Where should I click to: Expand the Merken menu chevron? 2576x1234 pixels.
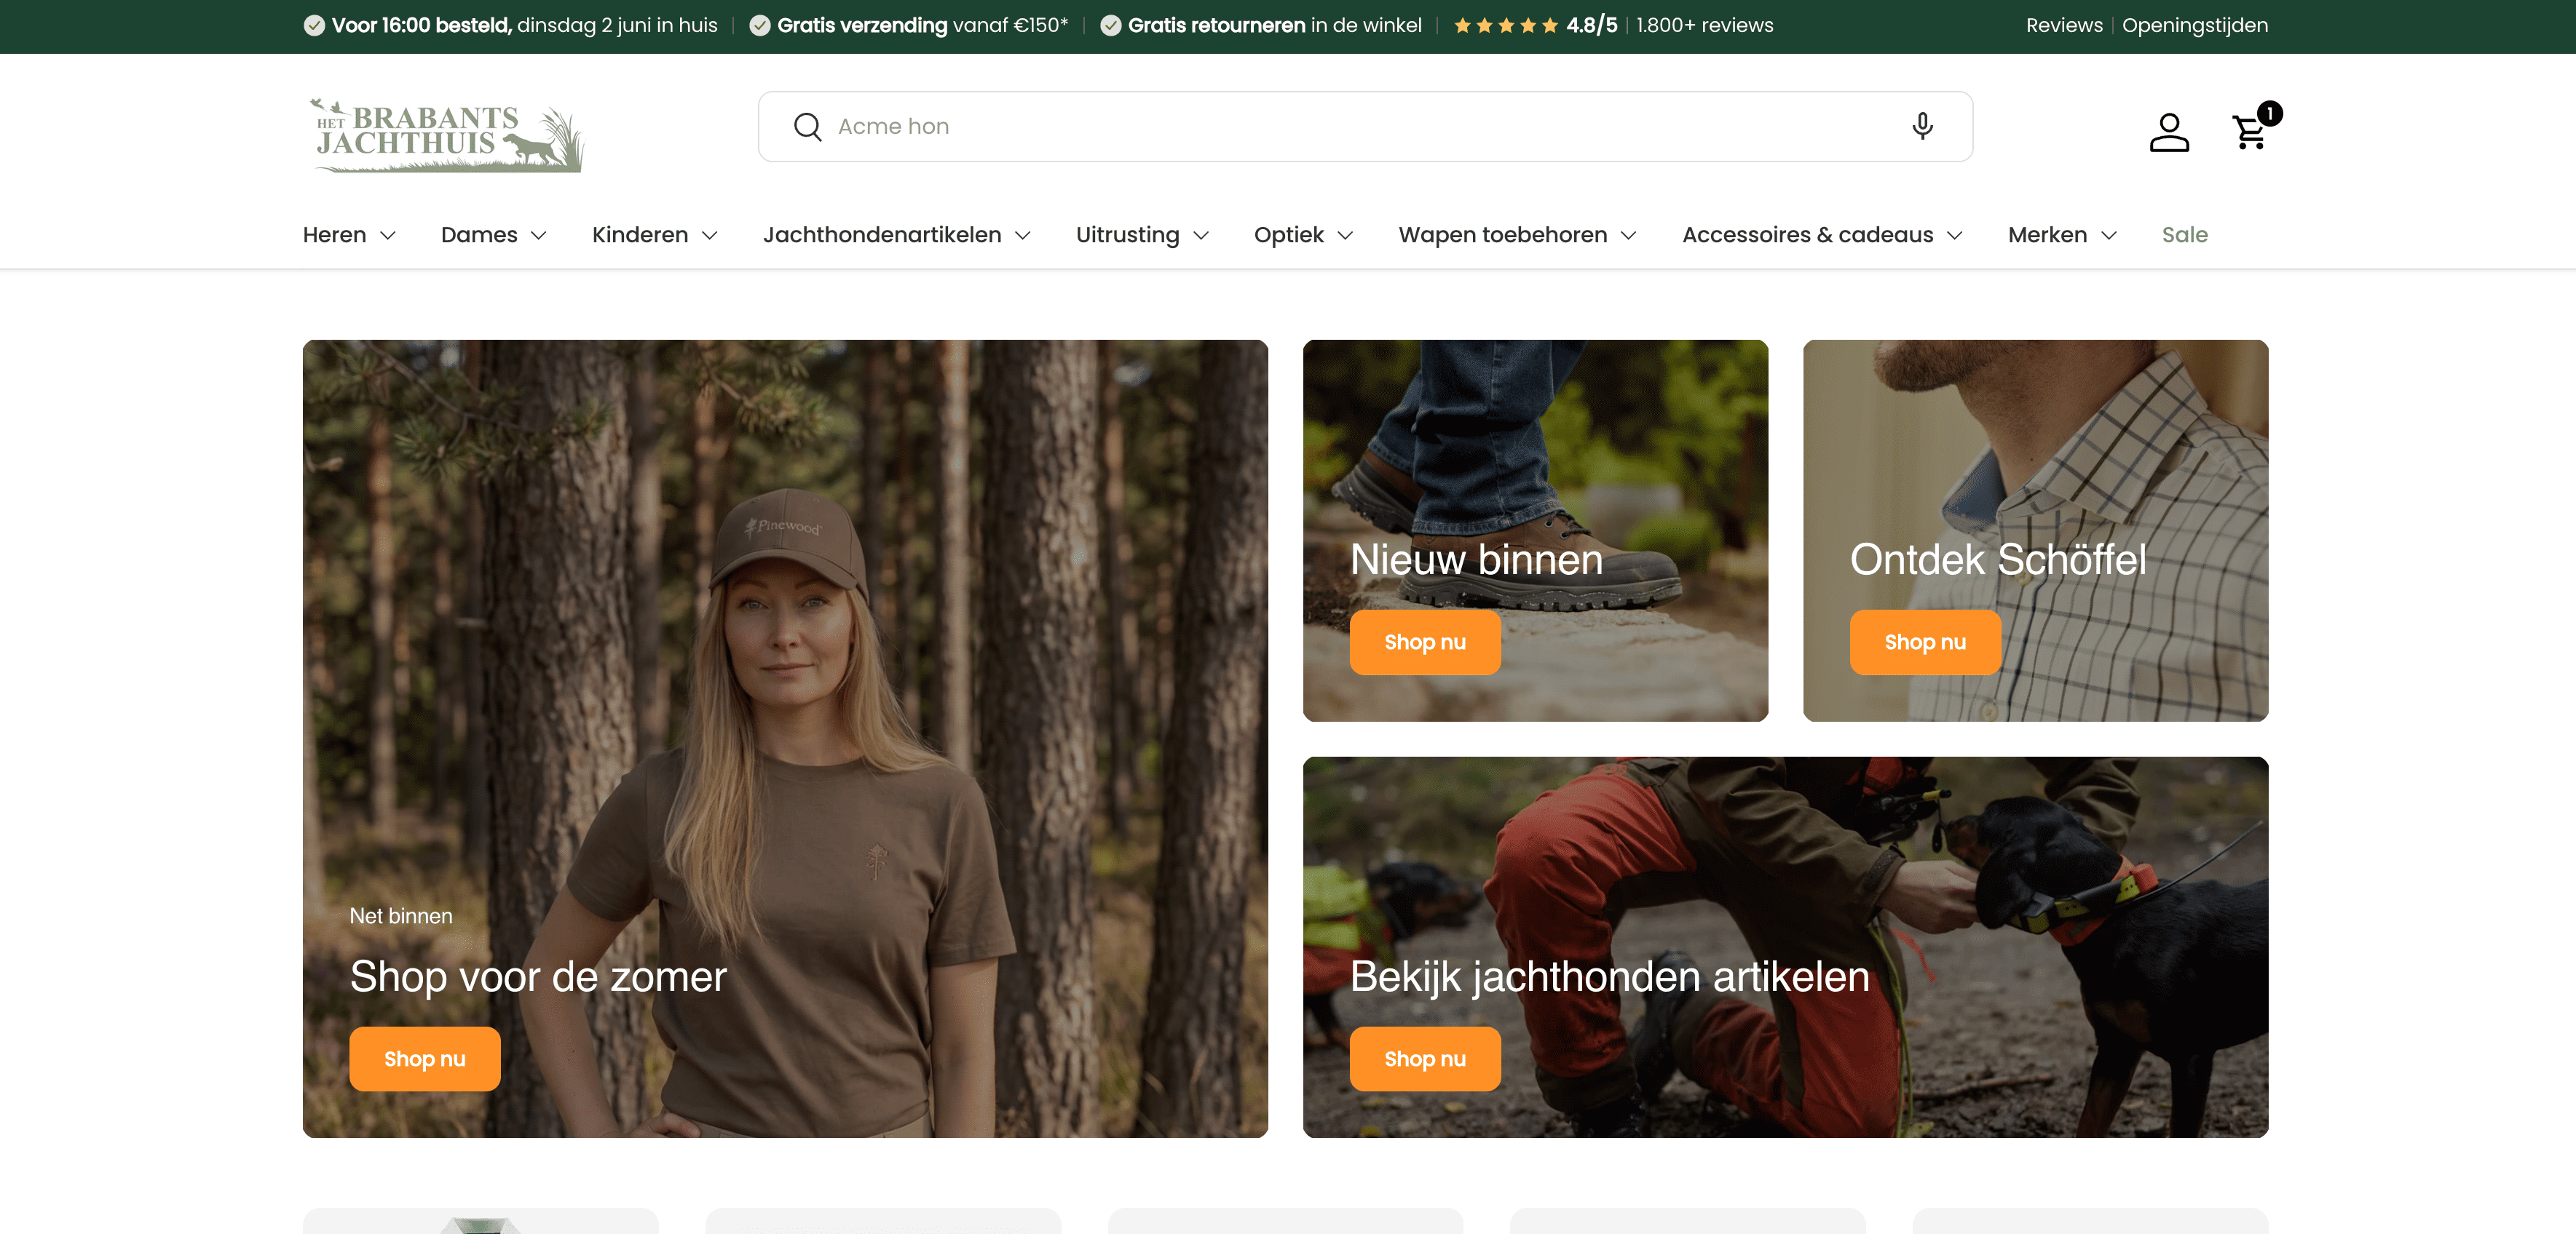click(2108, 236)
